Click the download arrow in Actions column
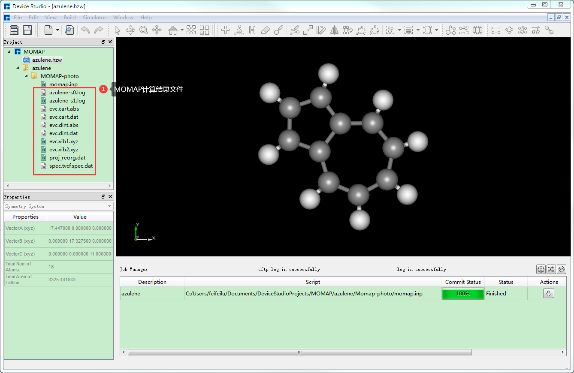The height and width of the screenshot is (373, 574). pyautogui.click(x=549, y=294)
